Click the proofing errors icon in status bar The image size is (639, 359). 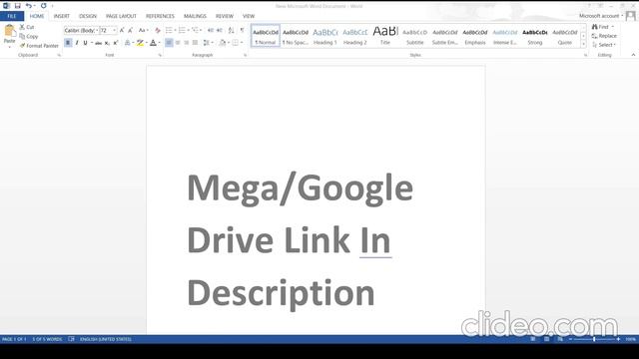click(x=71, y=339)
